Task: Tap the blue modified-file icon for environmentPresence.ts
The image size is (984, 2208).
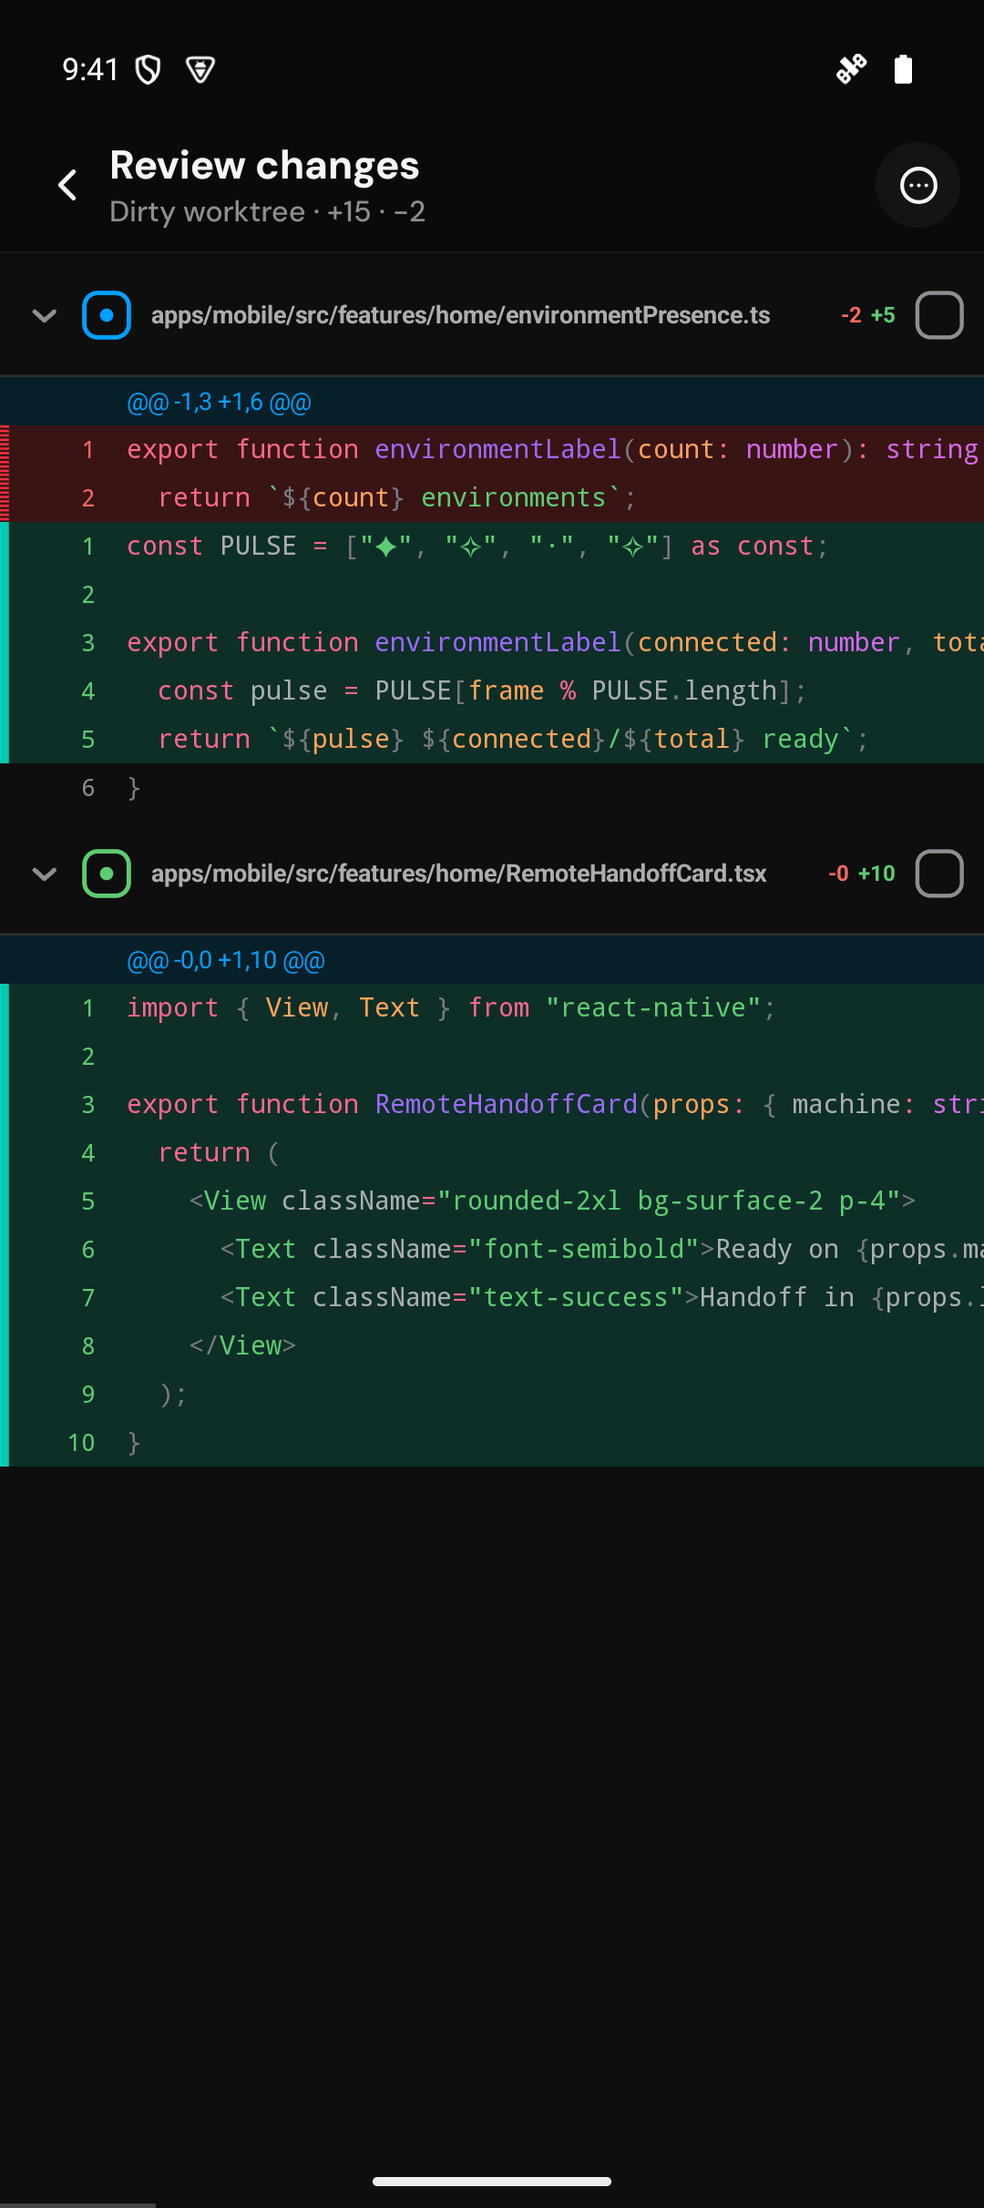Action: pyautogui.click(x=107, y=315)
